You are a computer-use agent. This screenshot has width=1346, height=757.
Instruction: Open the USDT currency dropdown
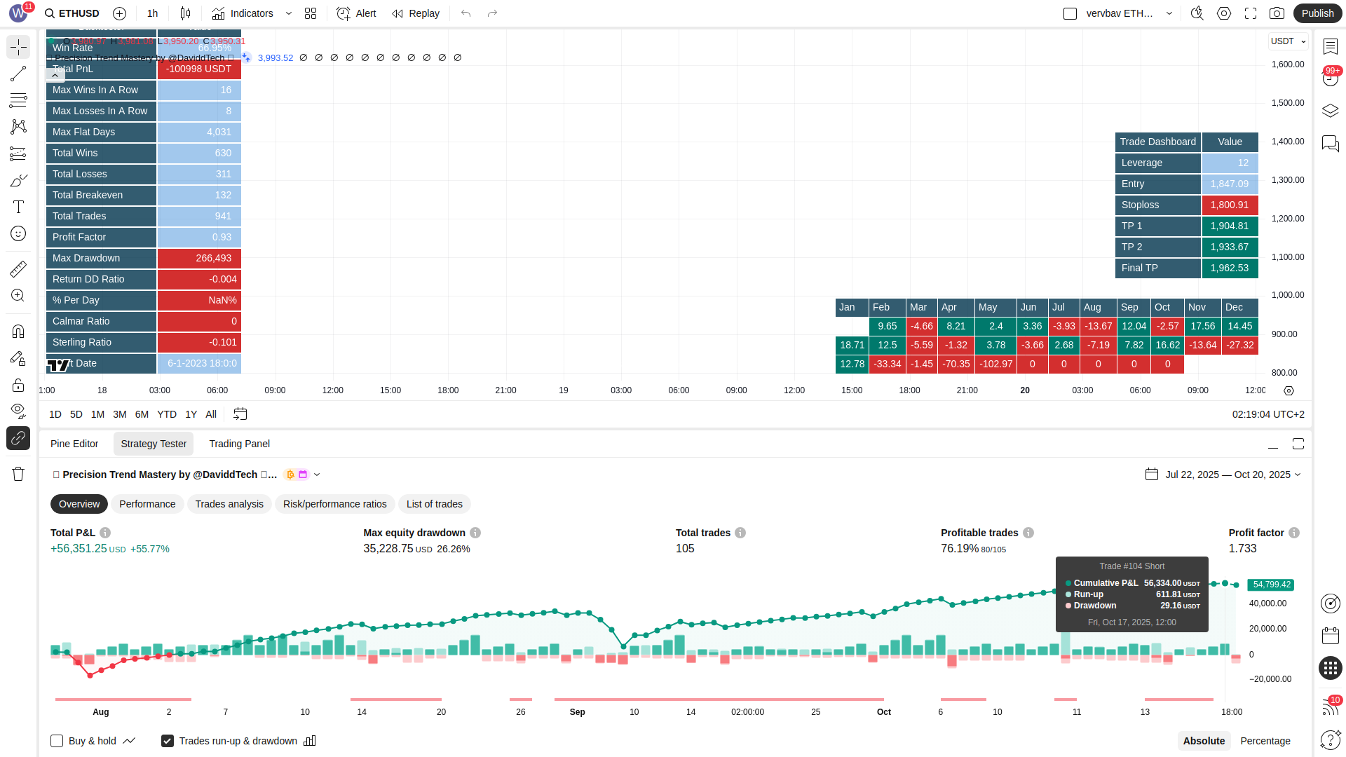click(1288, 41)
